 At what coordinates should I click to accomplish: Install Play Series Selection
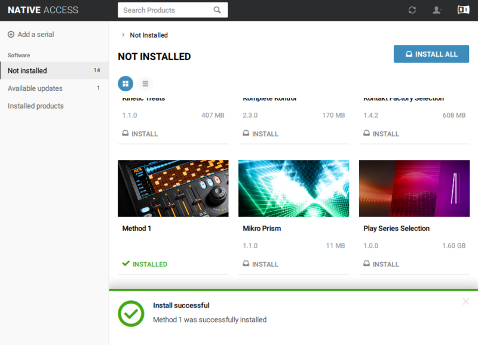click(381, 264)
